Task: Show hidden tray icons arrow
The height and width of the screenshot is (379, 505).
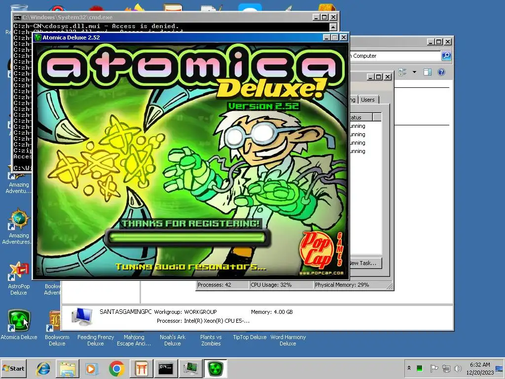Action: pos(409,368)
